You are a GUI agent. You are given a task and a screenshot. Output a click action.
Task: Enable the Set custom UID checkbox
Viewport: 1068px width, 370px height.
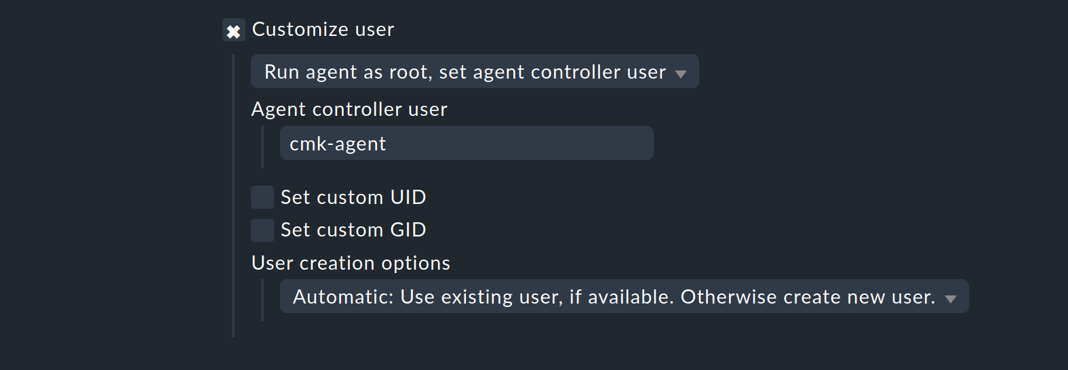click(262, 197)
